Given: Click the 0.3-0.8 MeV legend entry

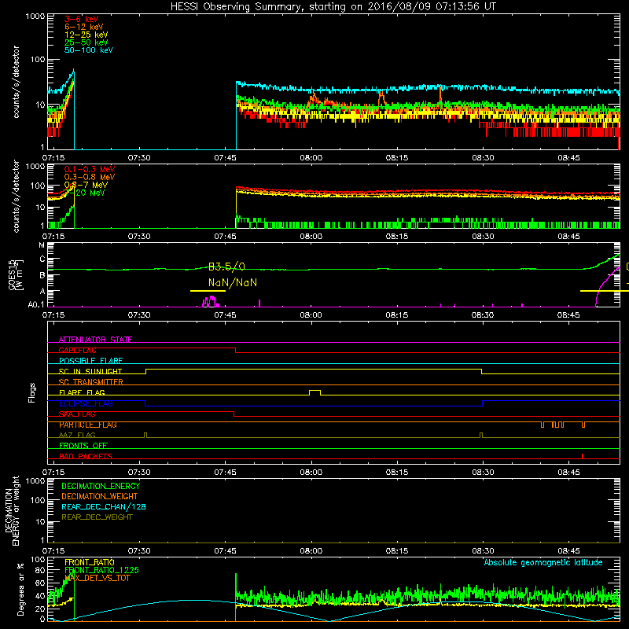Looking at the screenshot, I should point(90,177).
